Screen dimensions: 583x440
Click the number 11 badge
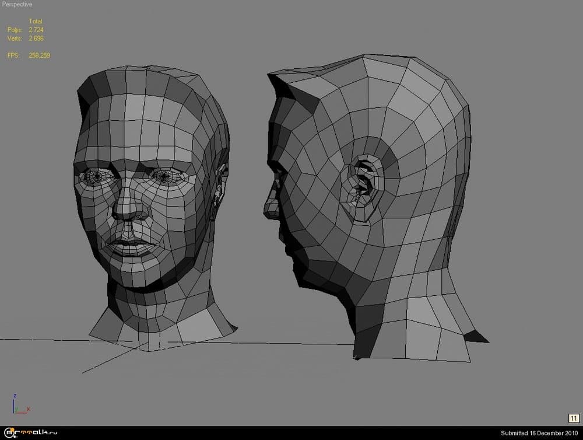click(x=573, y=418)
